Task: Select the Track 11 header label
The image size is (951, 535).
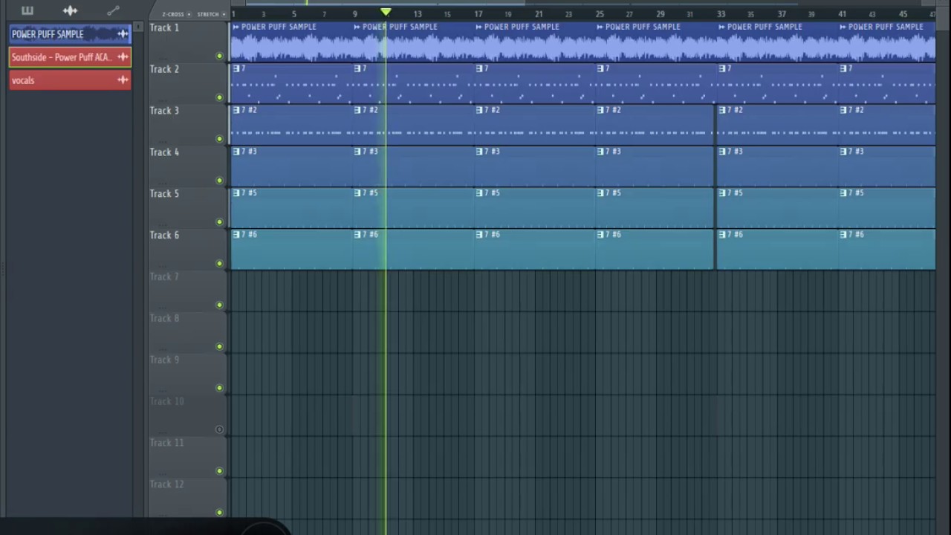Action: [166, 443]
